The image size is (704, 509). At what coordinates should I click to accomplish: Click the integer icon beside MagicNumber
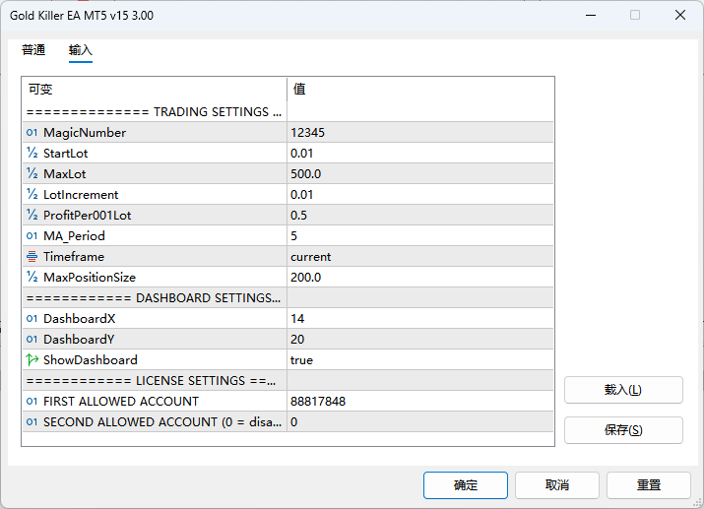point(32,133)
